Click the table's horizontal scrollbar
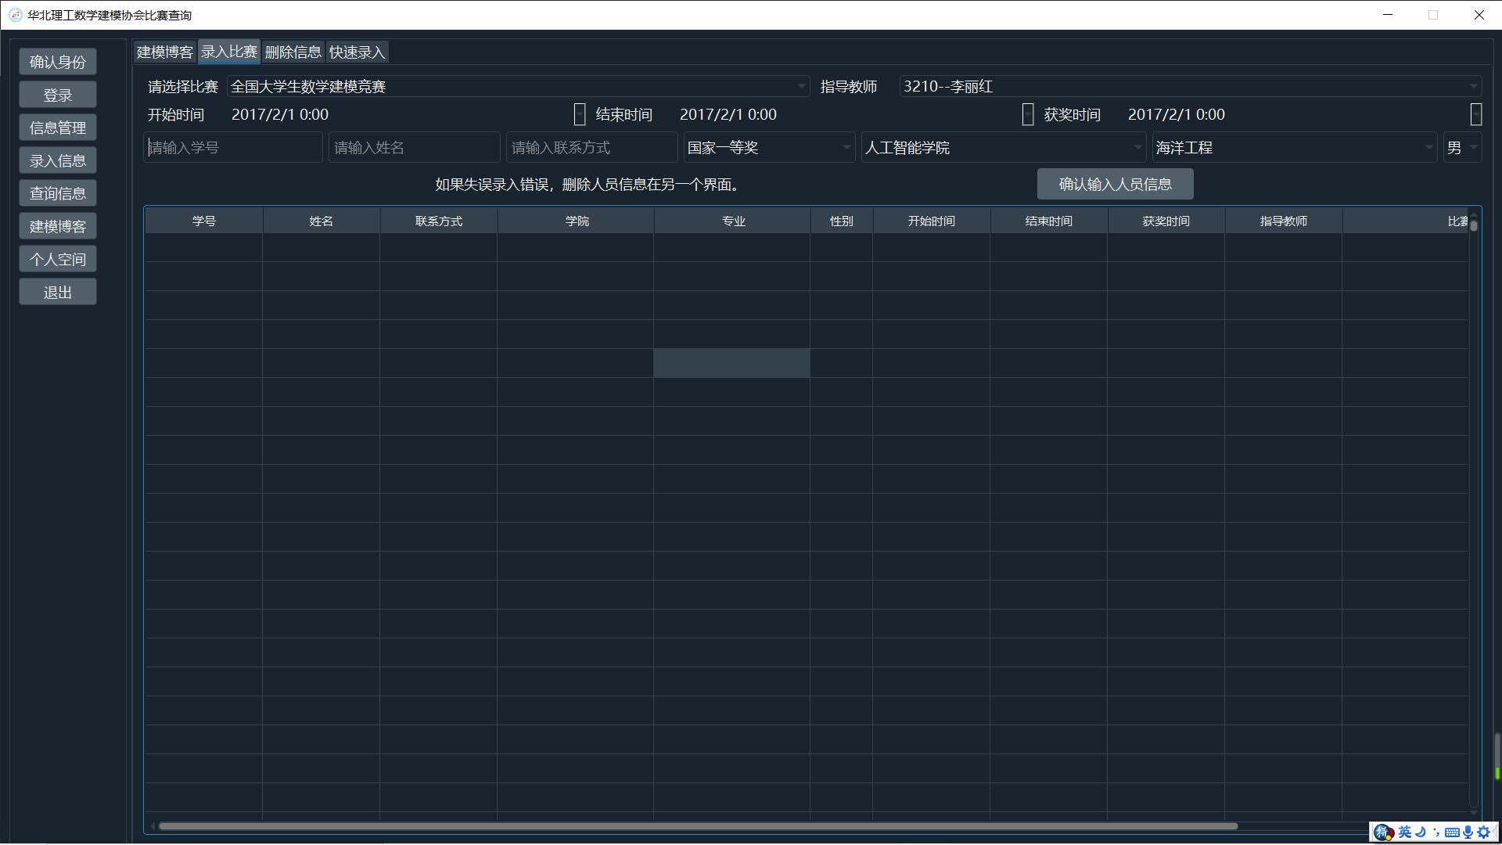Viewport: 1502px width, 845px height. point(696,826)
